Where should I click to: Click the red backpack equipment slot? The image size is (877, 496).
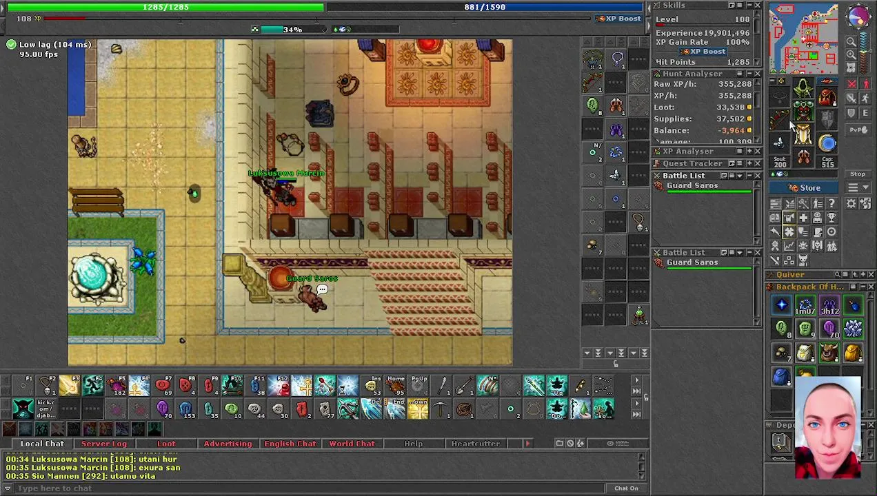click(x=827, y=97)
